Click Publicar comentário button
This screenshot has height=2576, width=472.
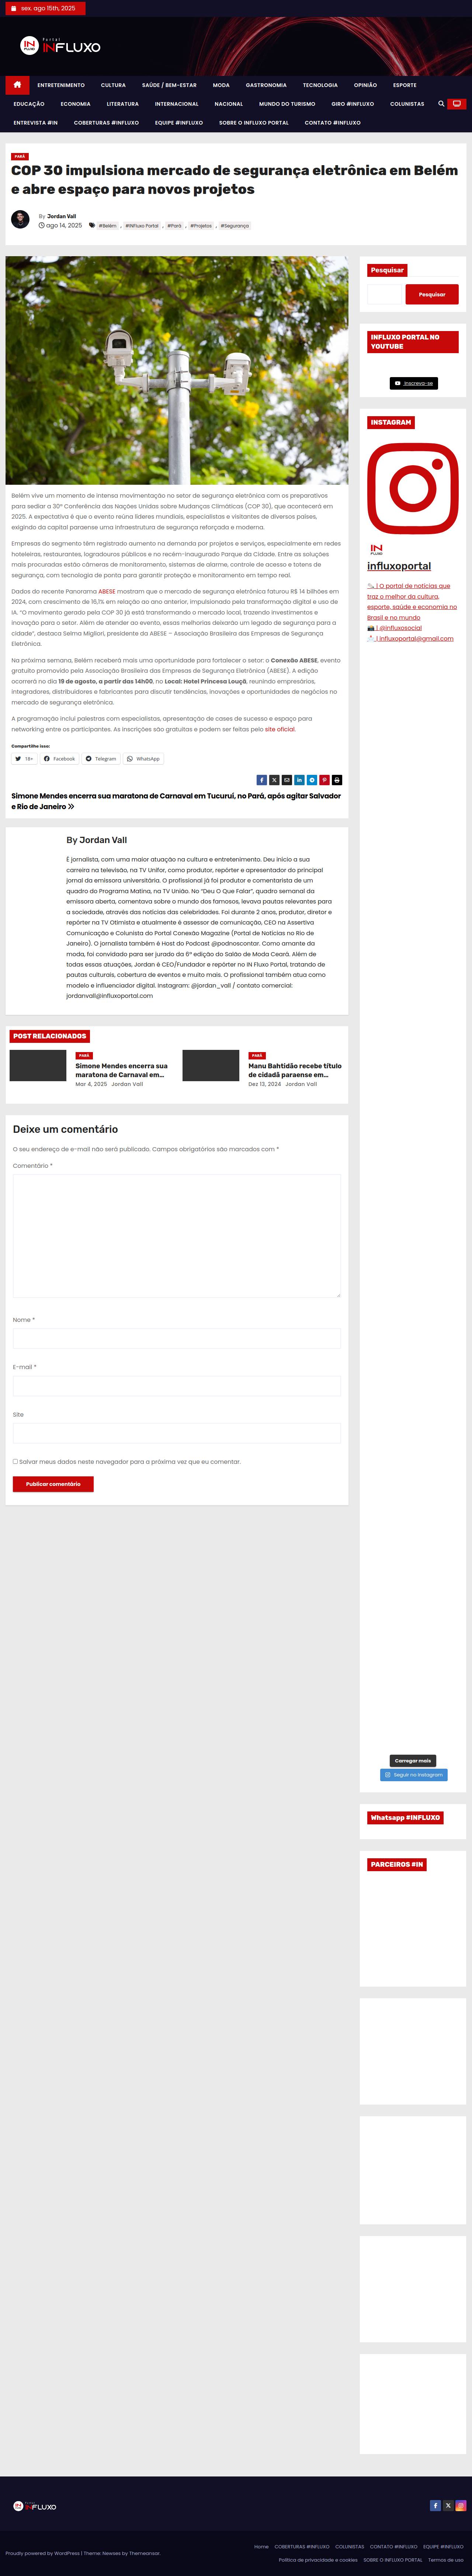[53, 1484]
